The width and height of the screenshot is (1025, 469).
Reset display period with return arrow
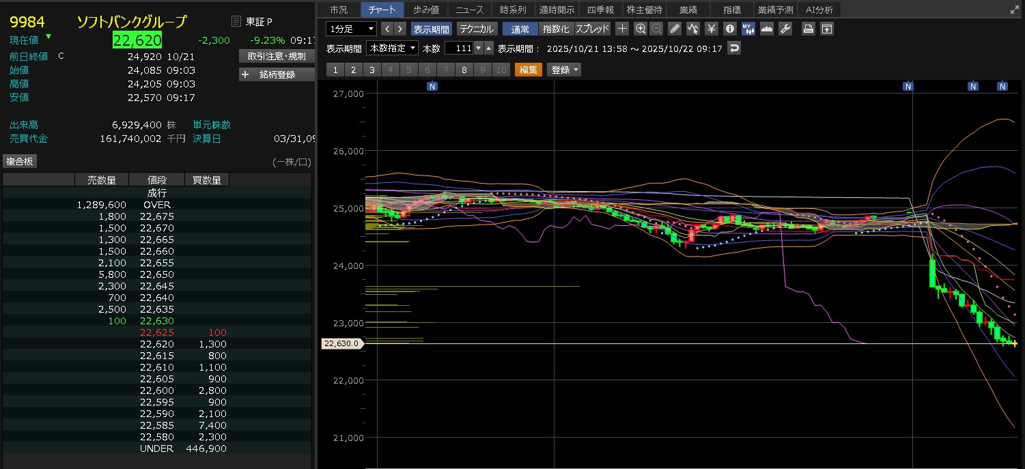[734, 48]
